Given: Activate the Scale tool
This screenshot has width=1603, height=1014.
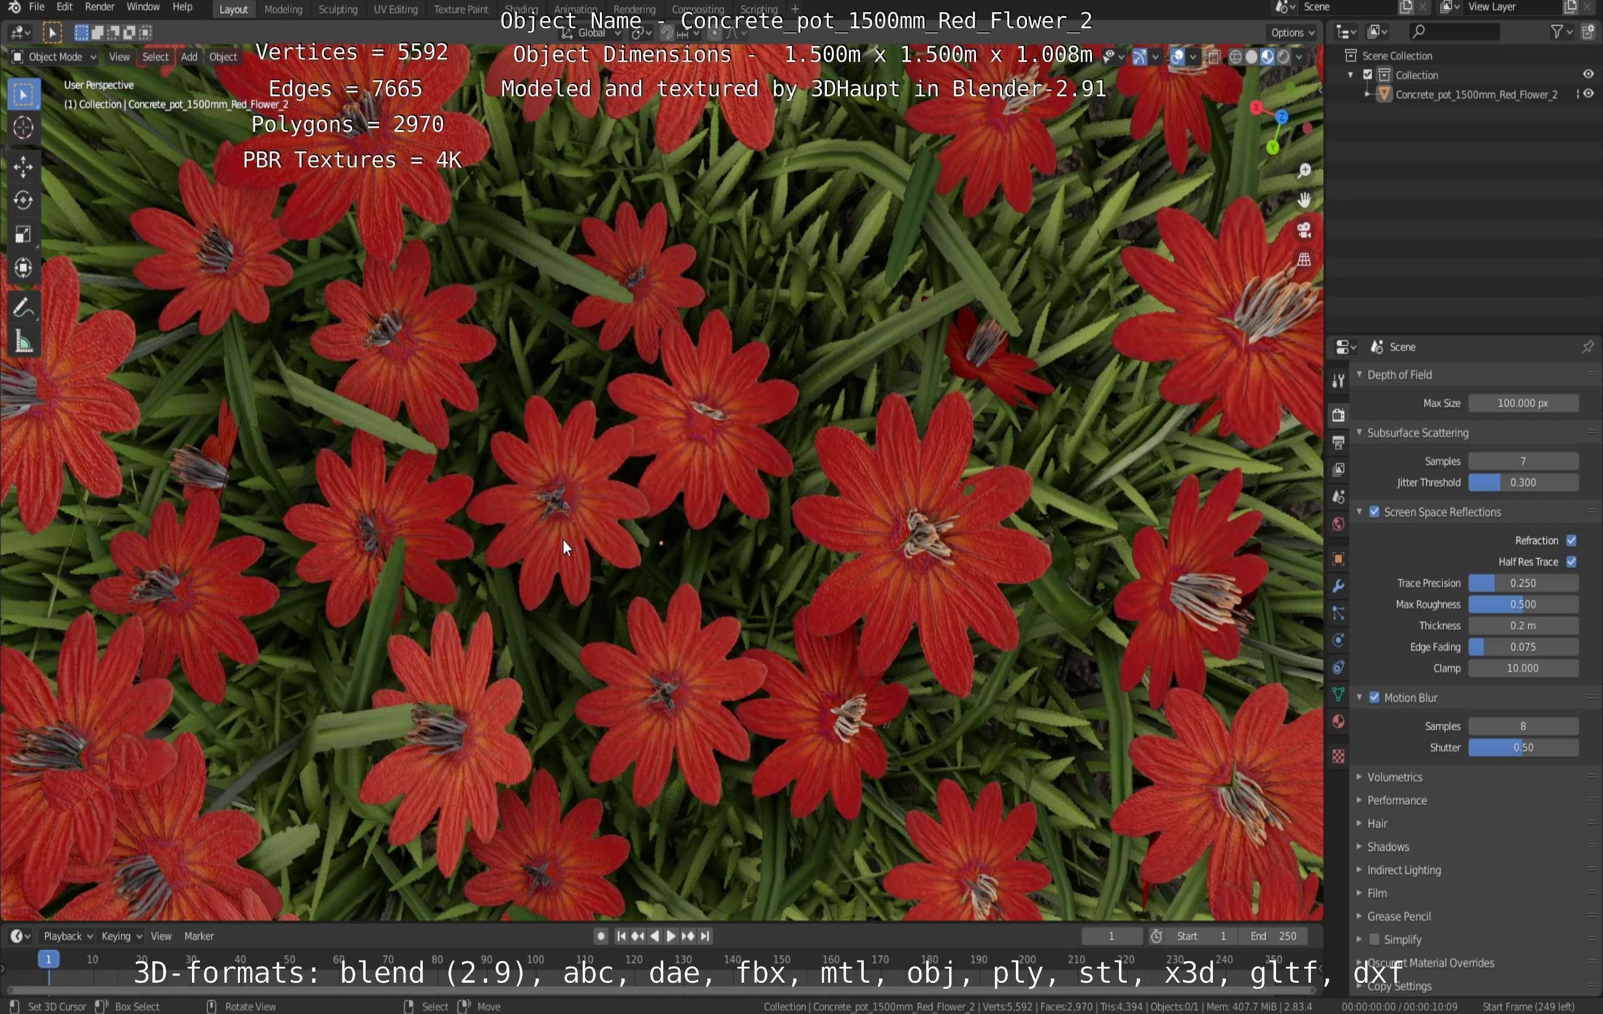Looking at the screenshot, I should click(23, 234).
